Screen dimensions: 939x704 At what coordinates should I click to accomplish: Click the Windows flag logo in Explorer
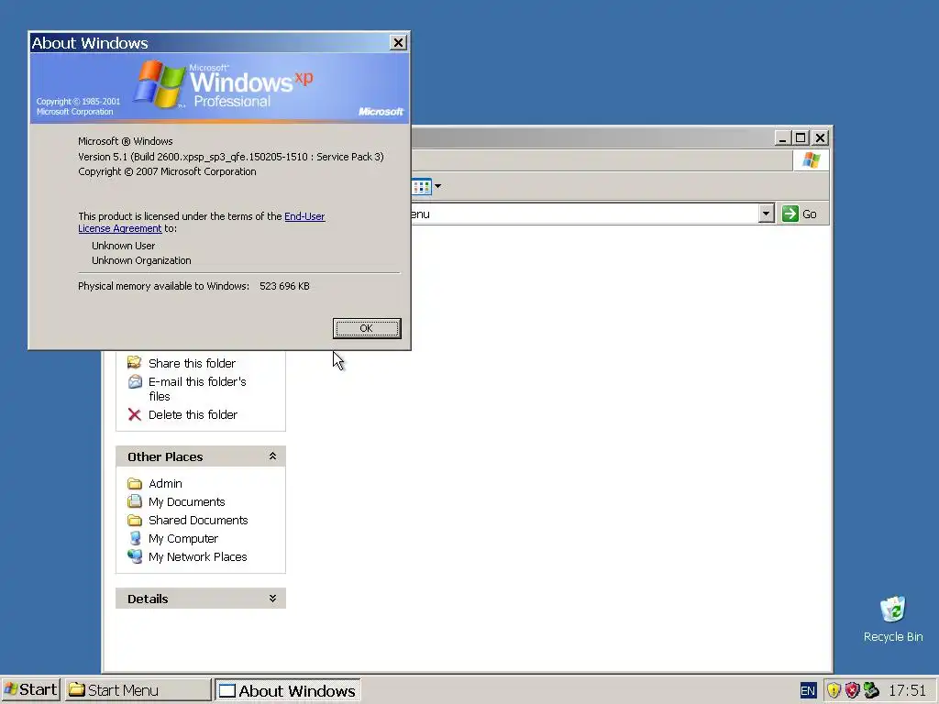pyautogui.click(x=812, y=160)
